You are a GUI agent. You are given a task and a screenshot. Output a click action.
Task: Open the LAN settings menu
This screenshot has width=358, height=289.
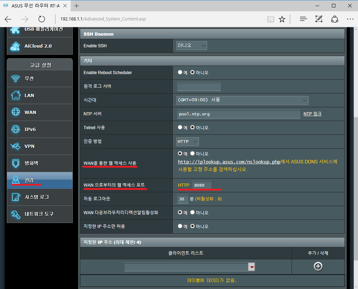point(40,96)
